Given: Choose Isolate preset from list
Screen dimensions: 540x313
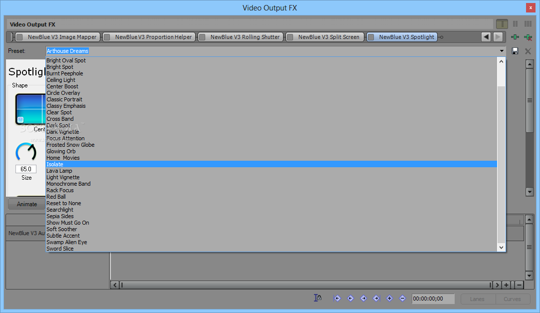Looking at the screenshot, I should tap(271, 164).
